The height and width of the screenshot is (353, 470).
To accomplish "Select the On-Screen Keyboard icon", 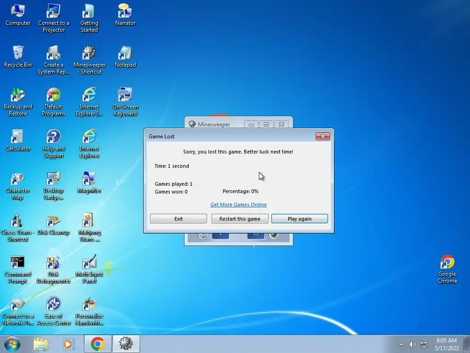I will coord(125,102).
